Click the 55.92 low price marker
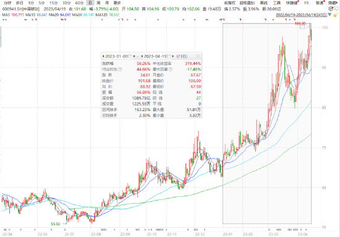 coord(55,224)
